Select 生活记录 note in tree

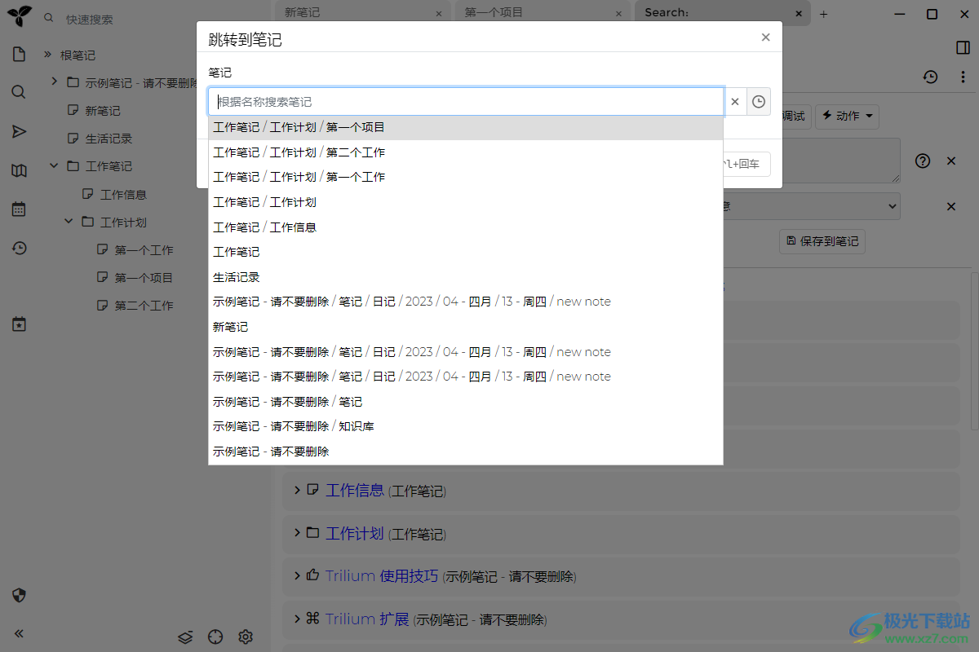click(x=109, y=138)
